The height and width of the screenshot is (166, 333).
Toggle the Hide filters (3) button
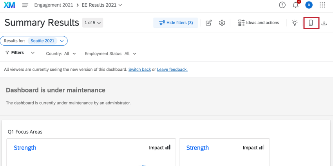pos(176,23)
